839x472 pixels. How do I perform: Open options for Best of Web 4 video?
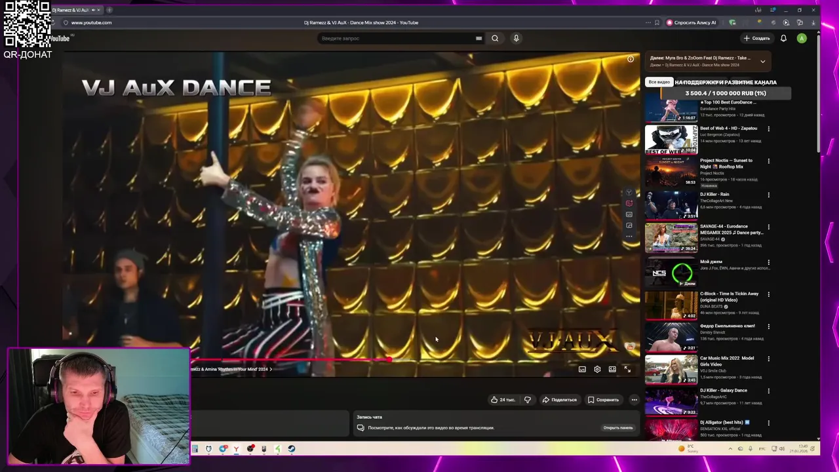pos(769,128)
